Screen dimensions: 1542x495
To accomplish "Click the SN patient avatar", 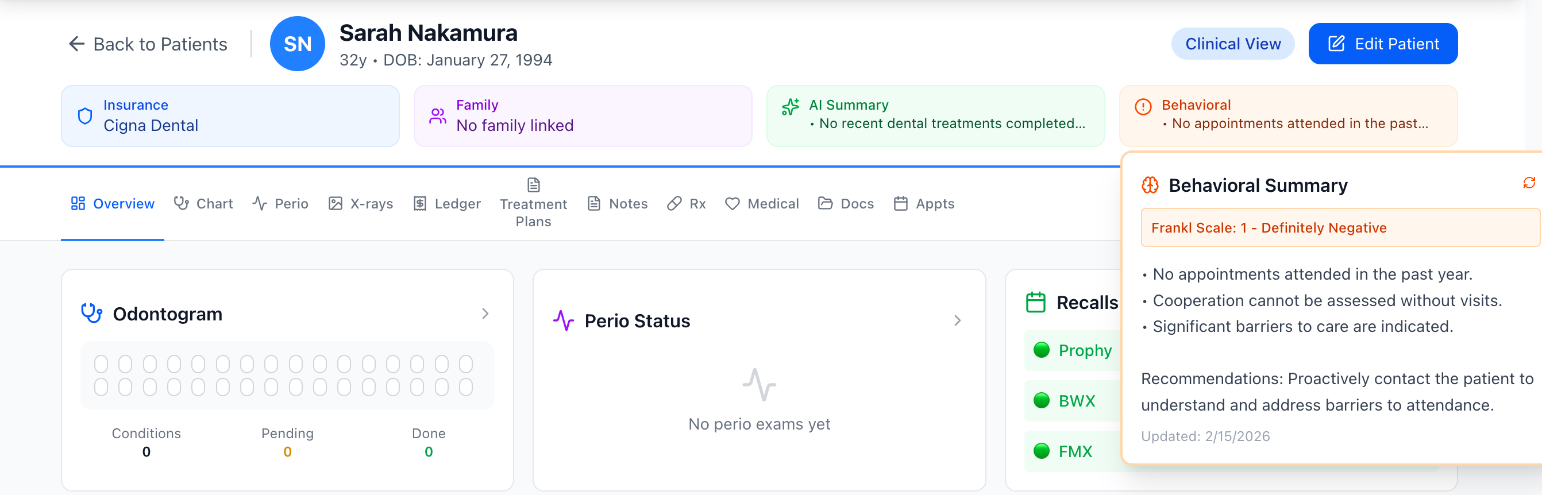I will pos(298,43).
